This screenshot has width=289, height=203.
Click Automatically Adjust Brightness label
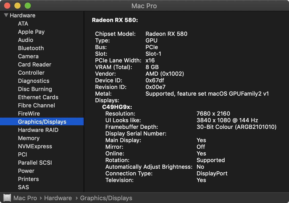point(149,167)
